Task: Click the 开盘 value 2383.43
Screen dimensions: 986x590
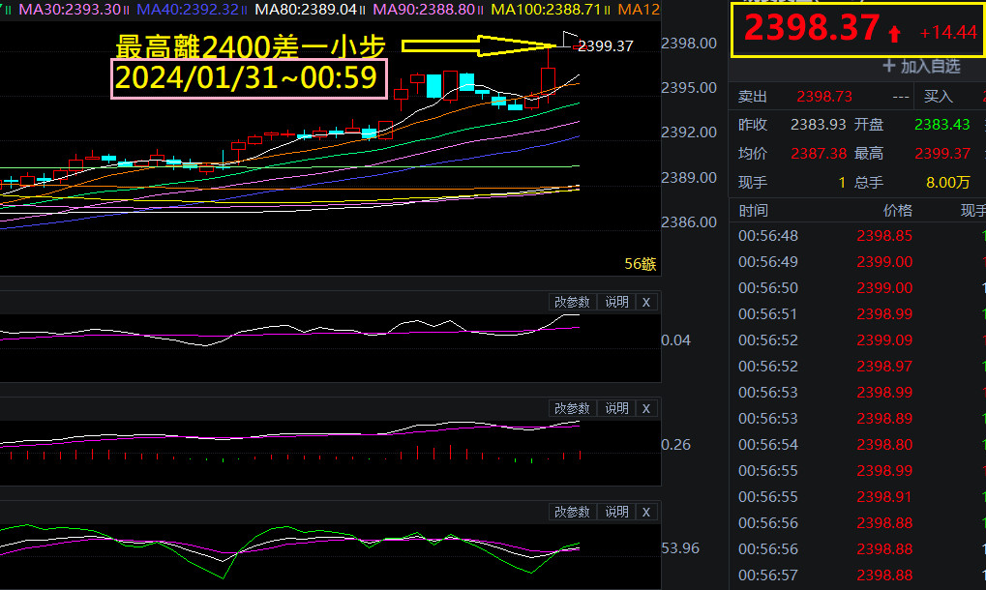Action: coord(942,125)
